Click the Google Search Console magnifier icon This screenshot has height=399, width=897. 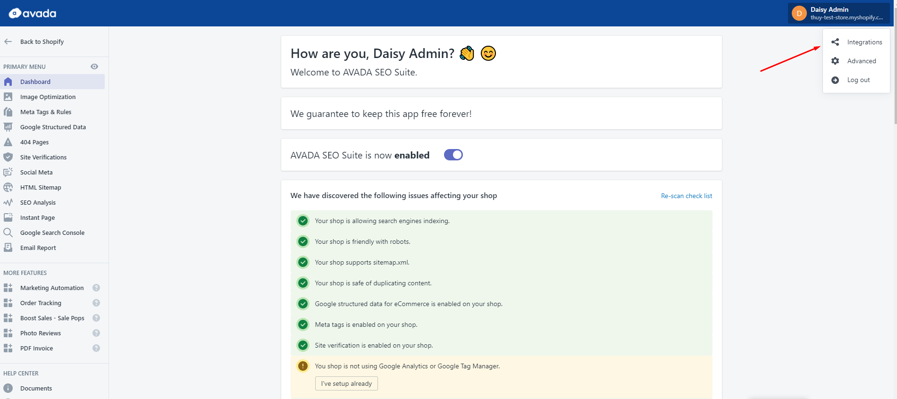coord(8,233)
